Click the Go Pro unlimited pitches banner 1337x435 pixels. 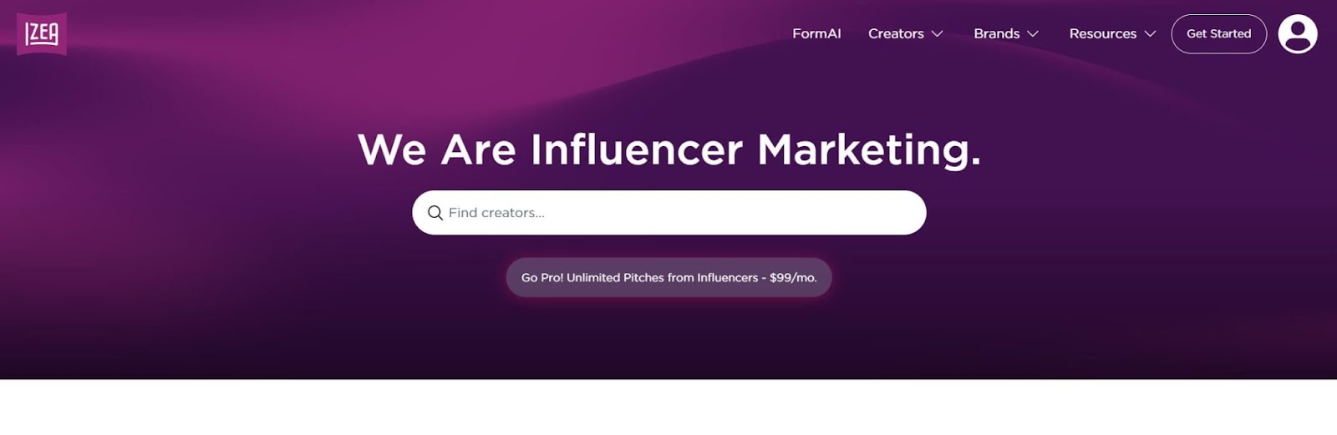[668, 277]
